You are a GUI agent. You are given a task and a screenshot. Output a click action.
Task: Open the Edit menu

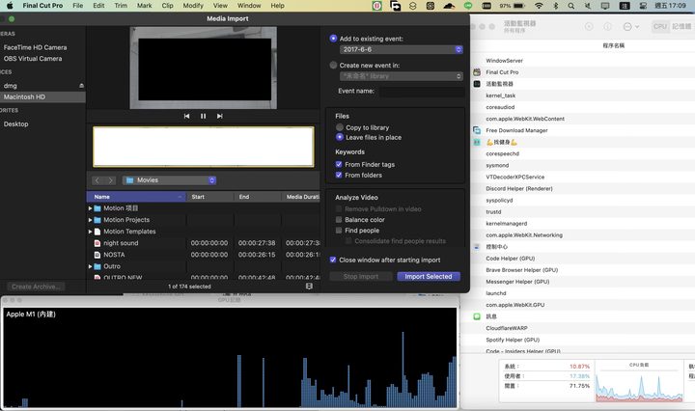[98, 6]
